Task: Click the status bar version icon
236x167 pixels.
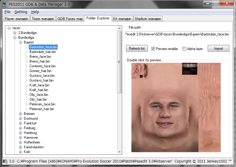Action: point(5,161)
